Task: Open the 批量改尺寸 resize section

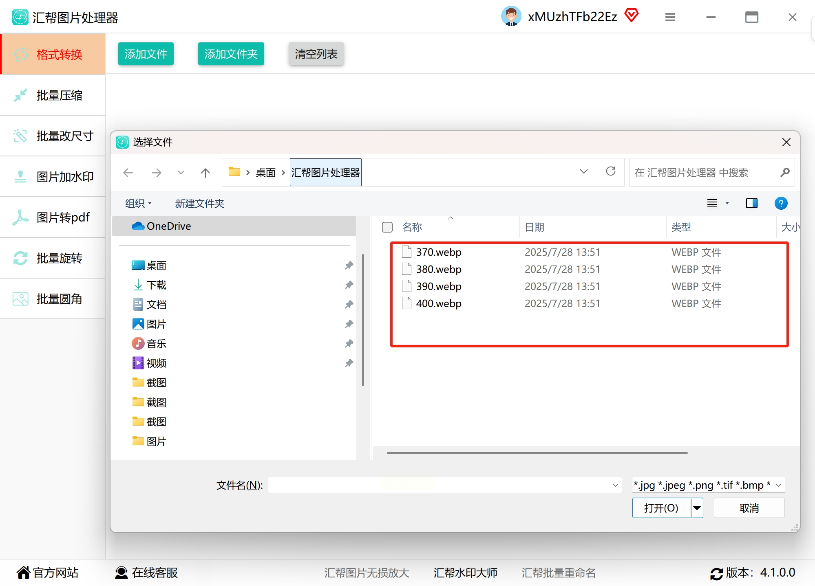Action: 53,136
